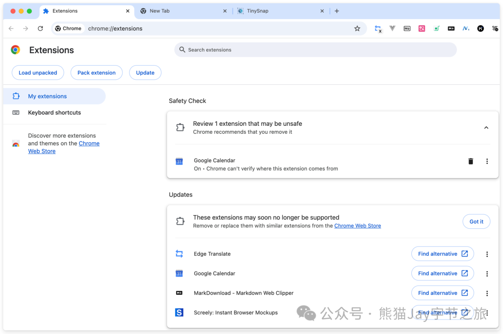503x334 pixels.
Task: Click Pack extension button
Action: (x=96, y=73)
